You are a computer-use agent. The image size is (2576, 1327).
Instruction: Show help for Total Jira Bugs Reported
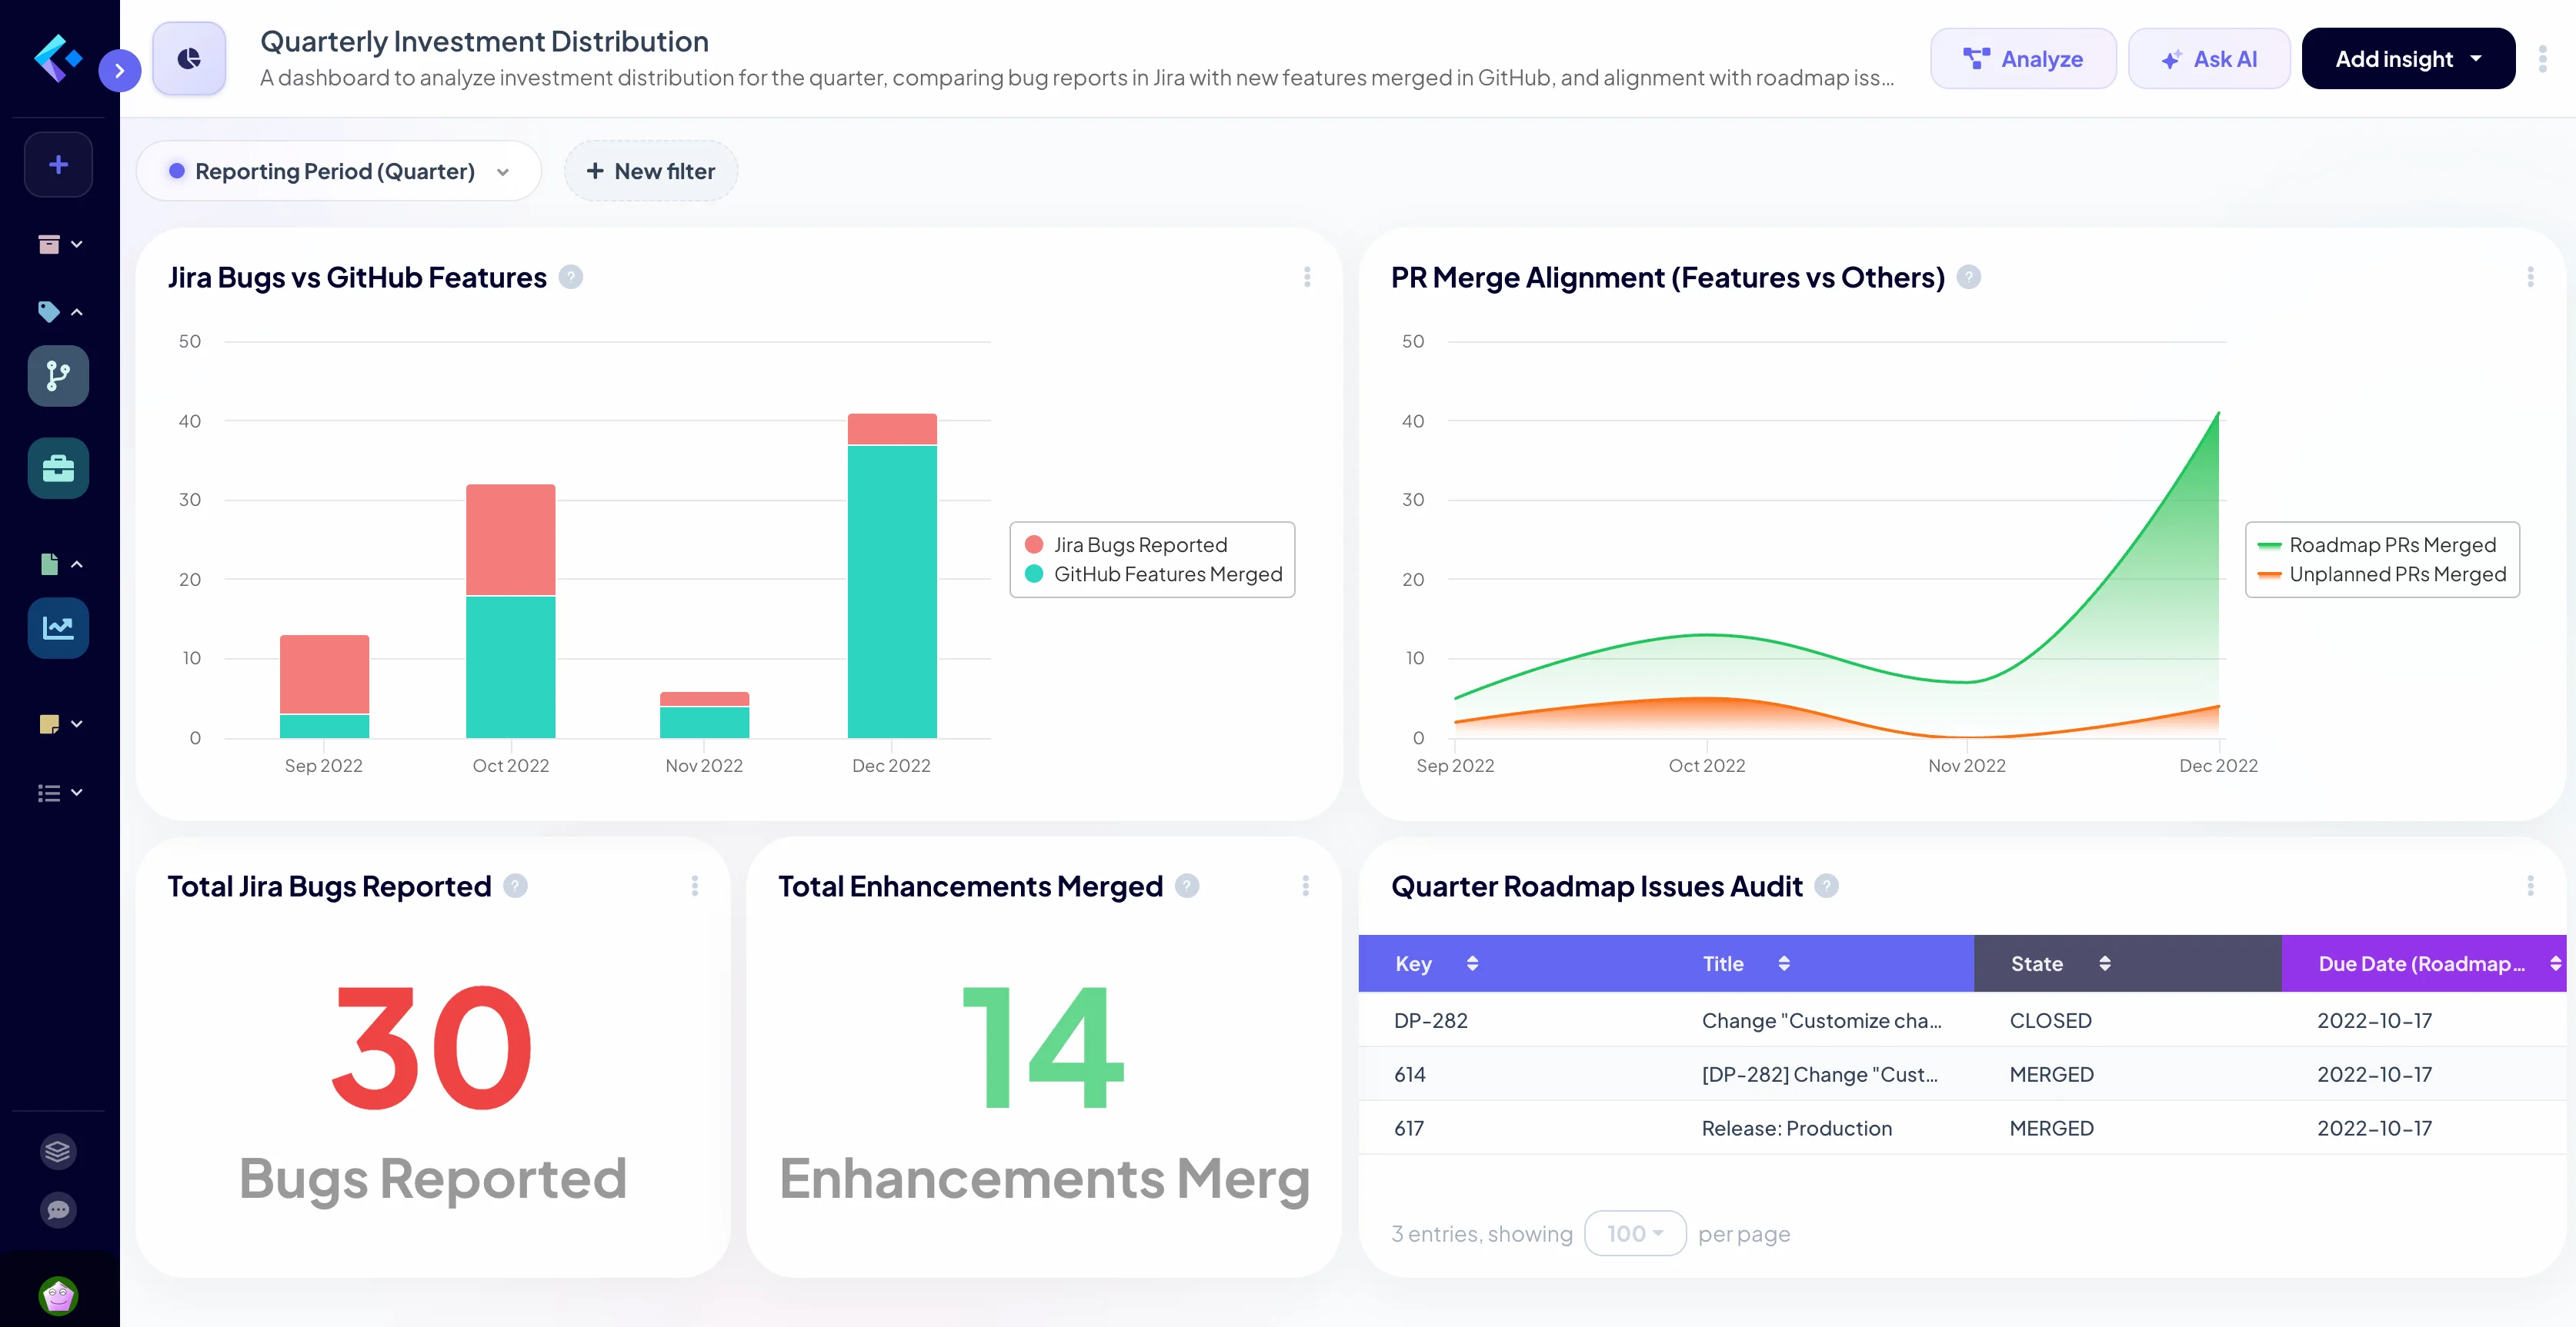(x=515, y=886)
